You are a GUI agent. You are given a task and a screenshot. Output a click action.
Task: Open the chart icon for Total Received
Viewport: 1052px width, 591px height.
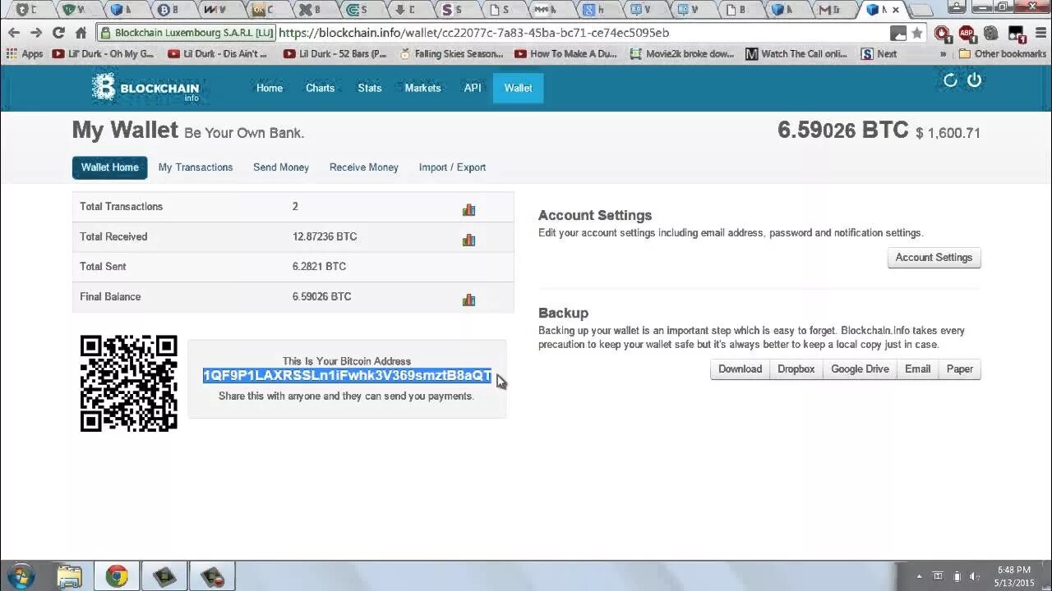468,240
